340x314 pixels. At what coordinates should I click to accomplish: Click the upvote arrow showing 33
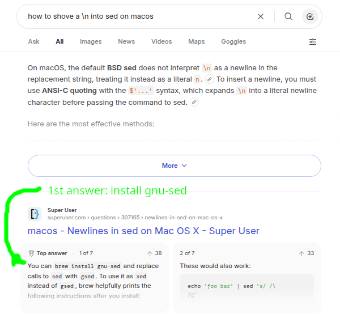pos(301,253)
